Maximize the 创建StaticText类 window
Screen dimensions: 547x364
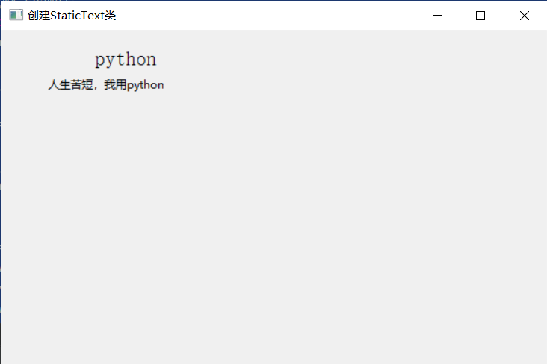click(480, 16)
